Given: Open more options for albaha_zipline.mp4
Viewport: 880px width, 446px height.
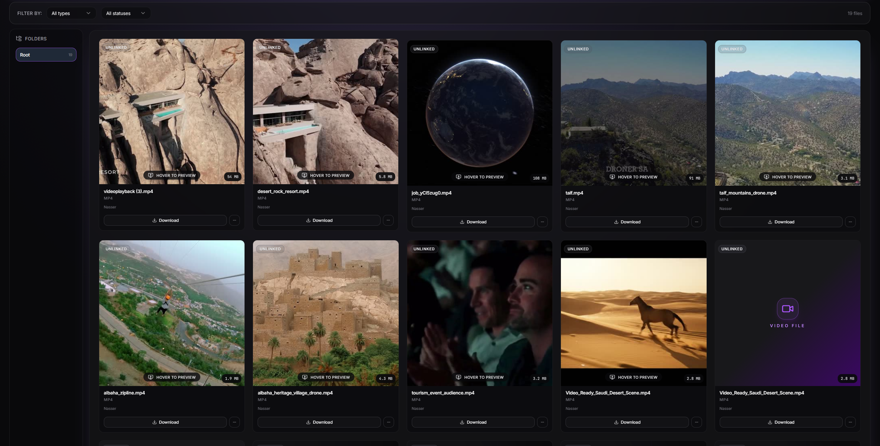Looking at the screenshot, I should click(235, 422).
